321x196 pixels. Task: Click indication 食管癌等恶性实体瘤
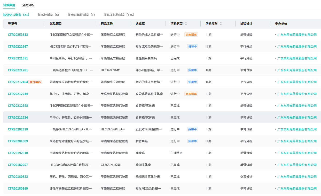149,94
